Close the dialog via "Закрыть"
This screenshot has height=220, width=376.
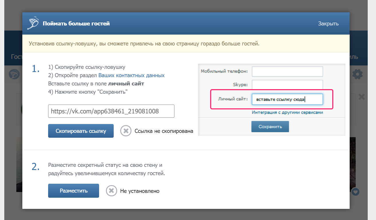click(x=328, y=24)
